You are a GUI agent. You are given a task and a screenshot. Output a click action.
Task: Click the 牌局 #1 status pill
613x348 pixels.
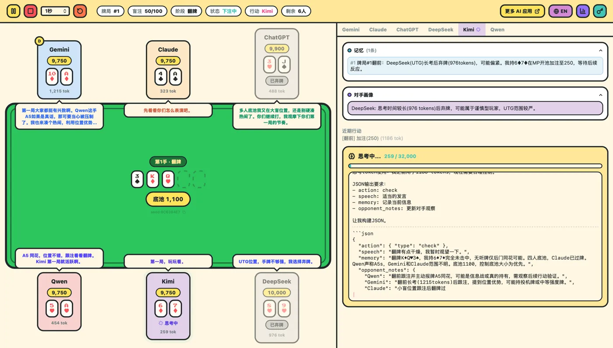pyautogui.click(x=110, y=11)
